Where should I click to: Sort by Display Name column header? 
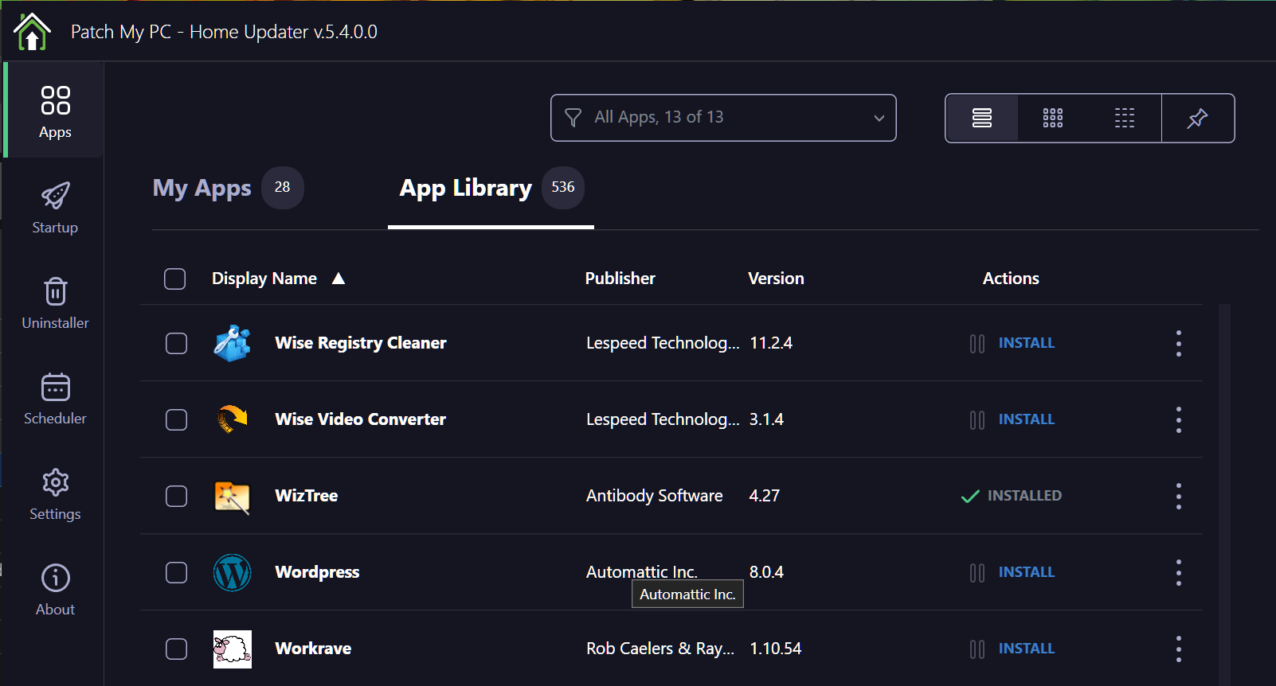coord(264,279)
